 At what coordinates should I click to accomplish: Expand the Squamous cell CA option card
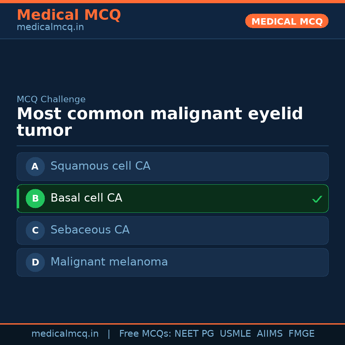click(172, 166)
